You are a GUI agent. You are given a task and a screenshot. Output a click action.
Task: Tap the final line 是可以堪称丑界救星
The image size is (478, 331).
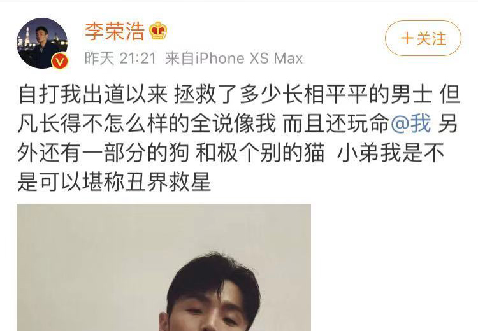pos(114,182)
